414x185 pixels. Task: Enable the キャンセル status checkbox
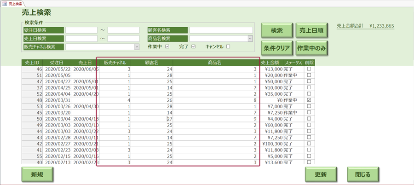228,46
